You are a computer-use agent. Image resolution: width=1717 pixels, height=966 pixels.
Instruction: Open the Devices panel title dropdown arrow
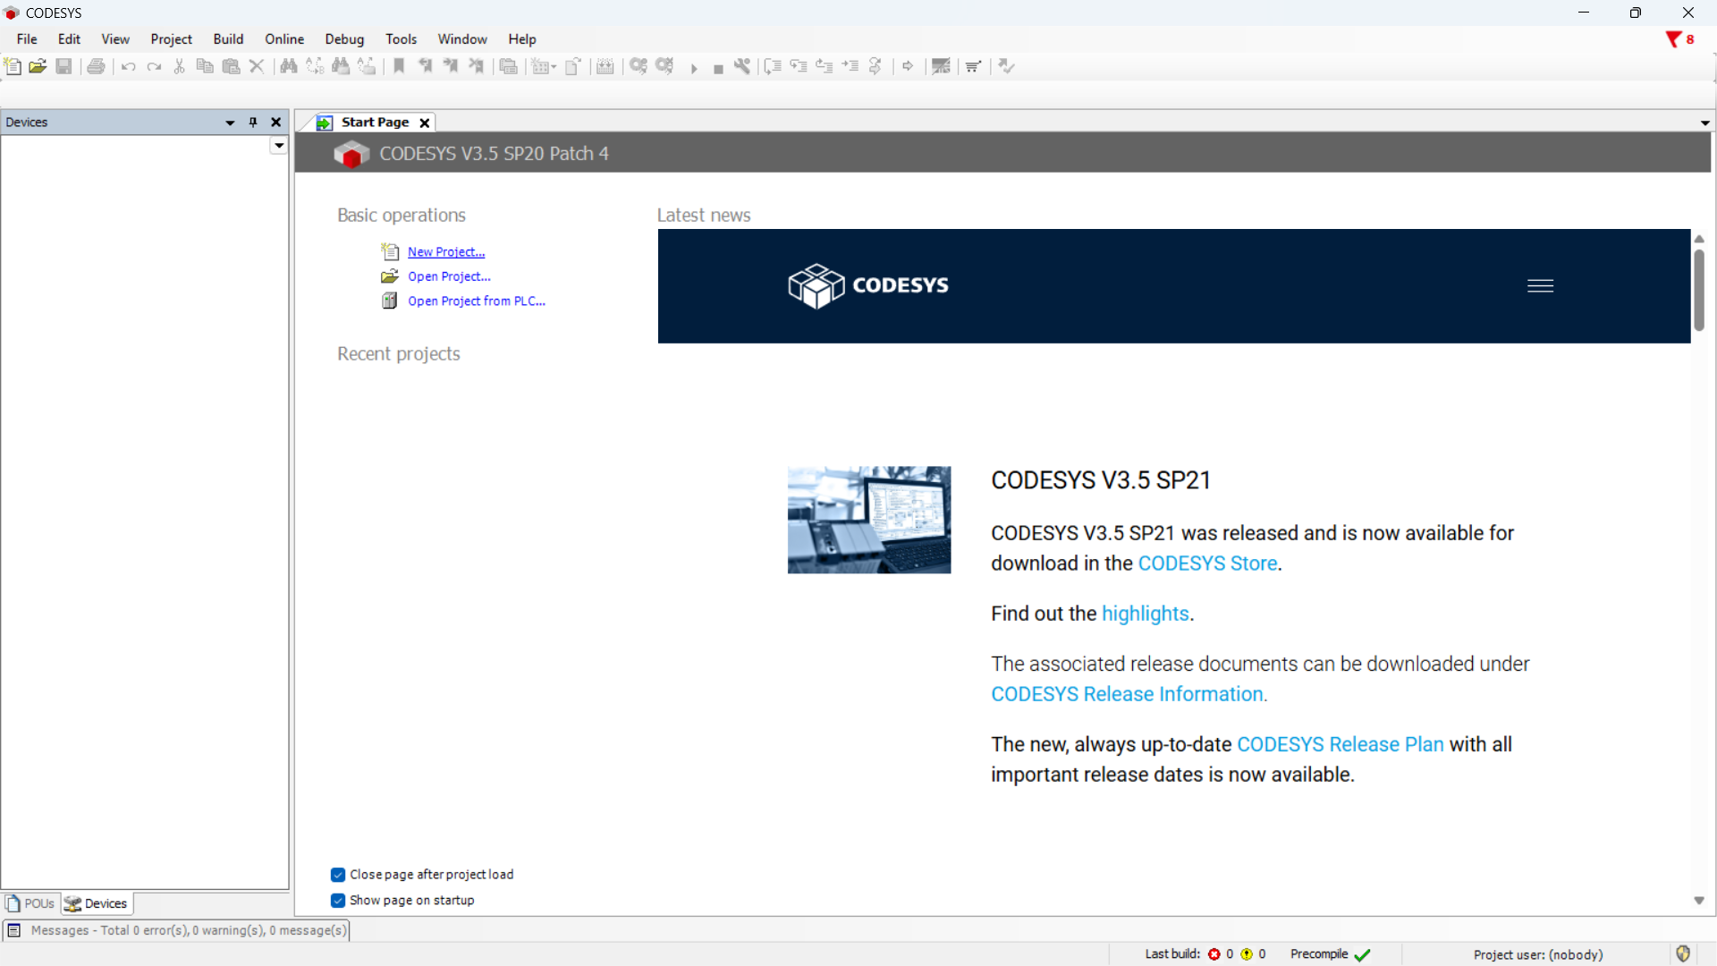pyautogui.click(x=230, y=123)
